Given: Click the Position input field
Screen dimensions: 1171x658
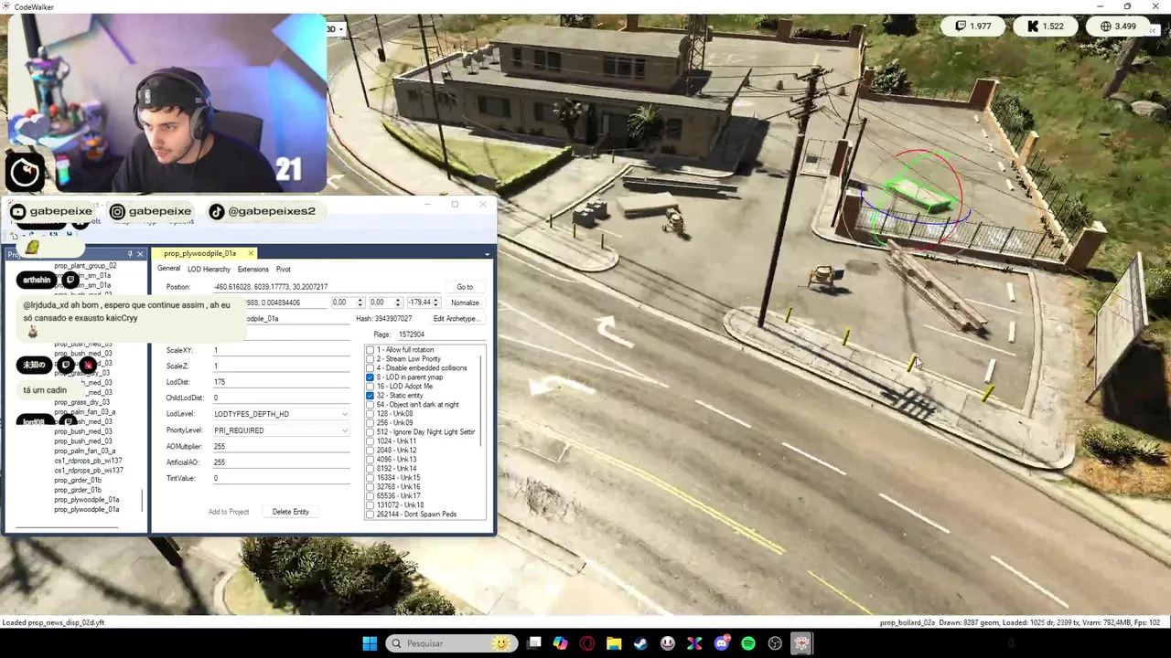Looking at the screenshot, I should (x=327, y=287).
